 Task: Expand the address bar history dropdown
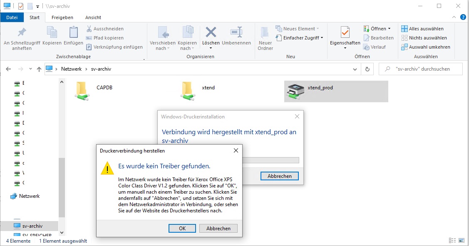point(355,69)
